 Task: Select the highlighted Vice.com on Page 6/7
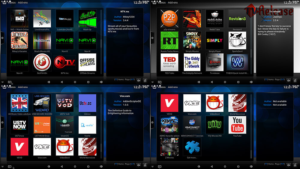(42, 147)
